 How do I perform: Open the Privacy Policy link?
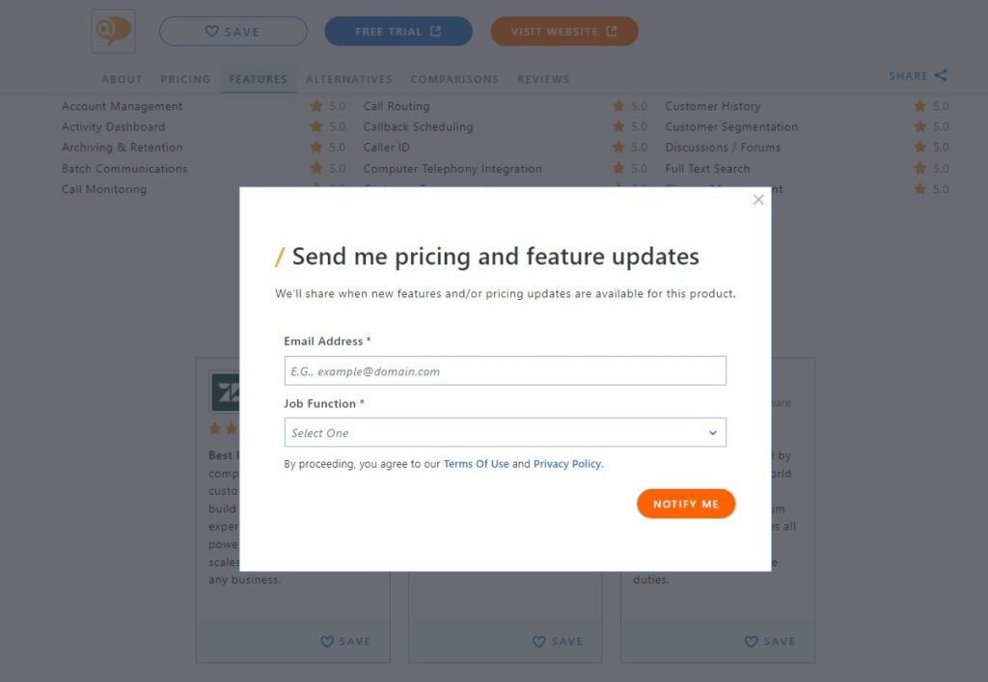coord(567,463)
